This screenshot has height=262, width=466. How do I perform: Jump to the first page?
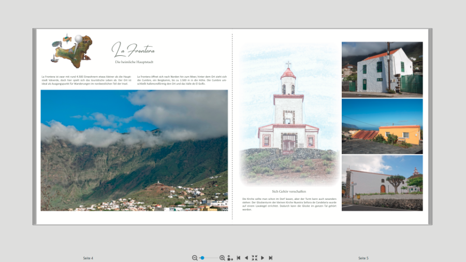coord(238,258)
